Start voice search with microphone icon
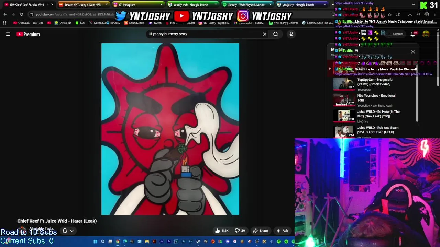This screenshot has height=247, width=440. pos(291,34)
